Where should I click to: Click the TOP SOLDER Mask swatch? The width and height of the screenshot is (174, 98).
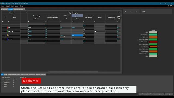pos(153,35)
